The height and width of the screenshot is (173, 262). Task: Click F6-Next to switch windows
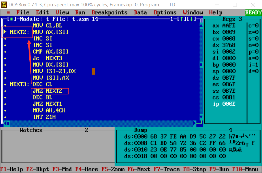point(139,169)
